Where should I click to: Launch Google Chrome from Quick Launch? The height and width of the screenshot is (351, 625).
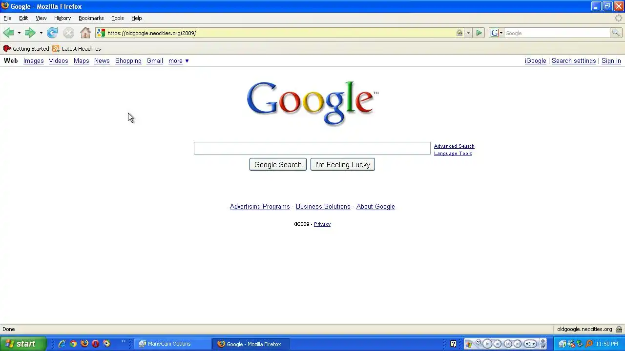coord(73,344)
